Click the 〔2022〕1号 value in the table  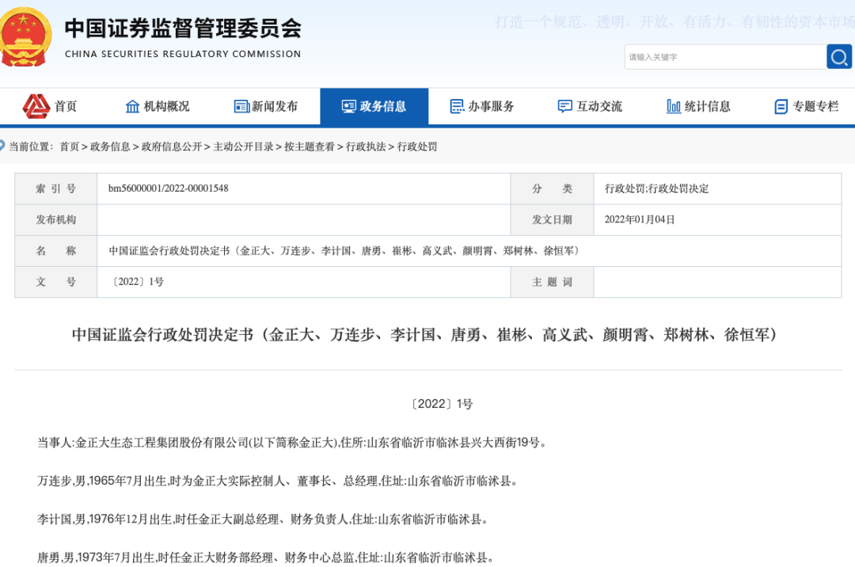136,282
